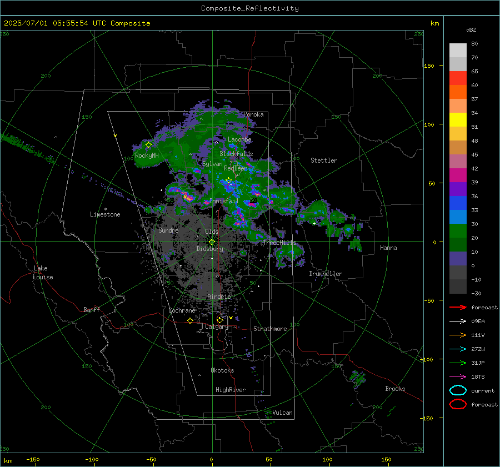
Task: Click the Sylvan label on map
Action: [x=212, y=164]
